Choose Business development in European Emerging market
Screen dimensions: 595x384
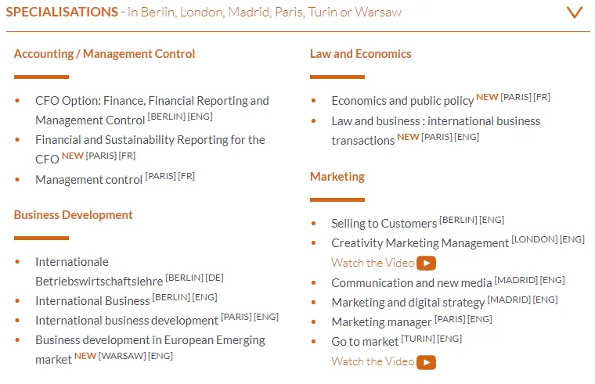150,340
